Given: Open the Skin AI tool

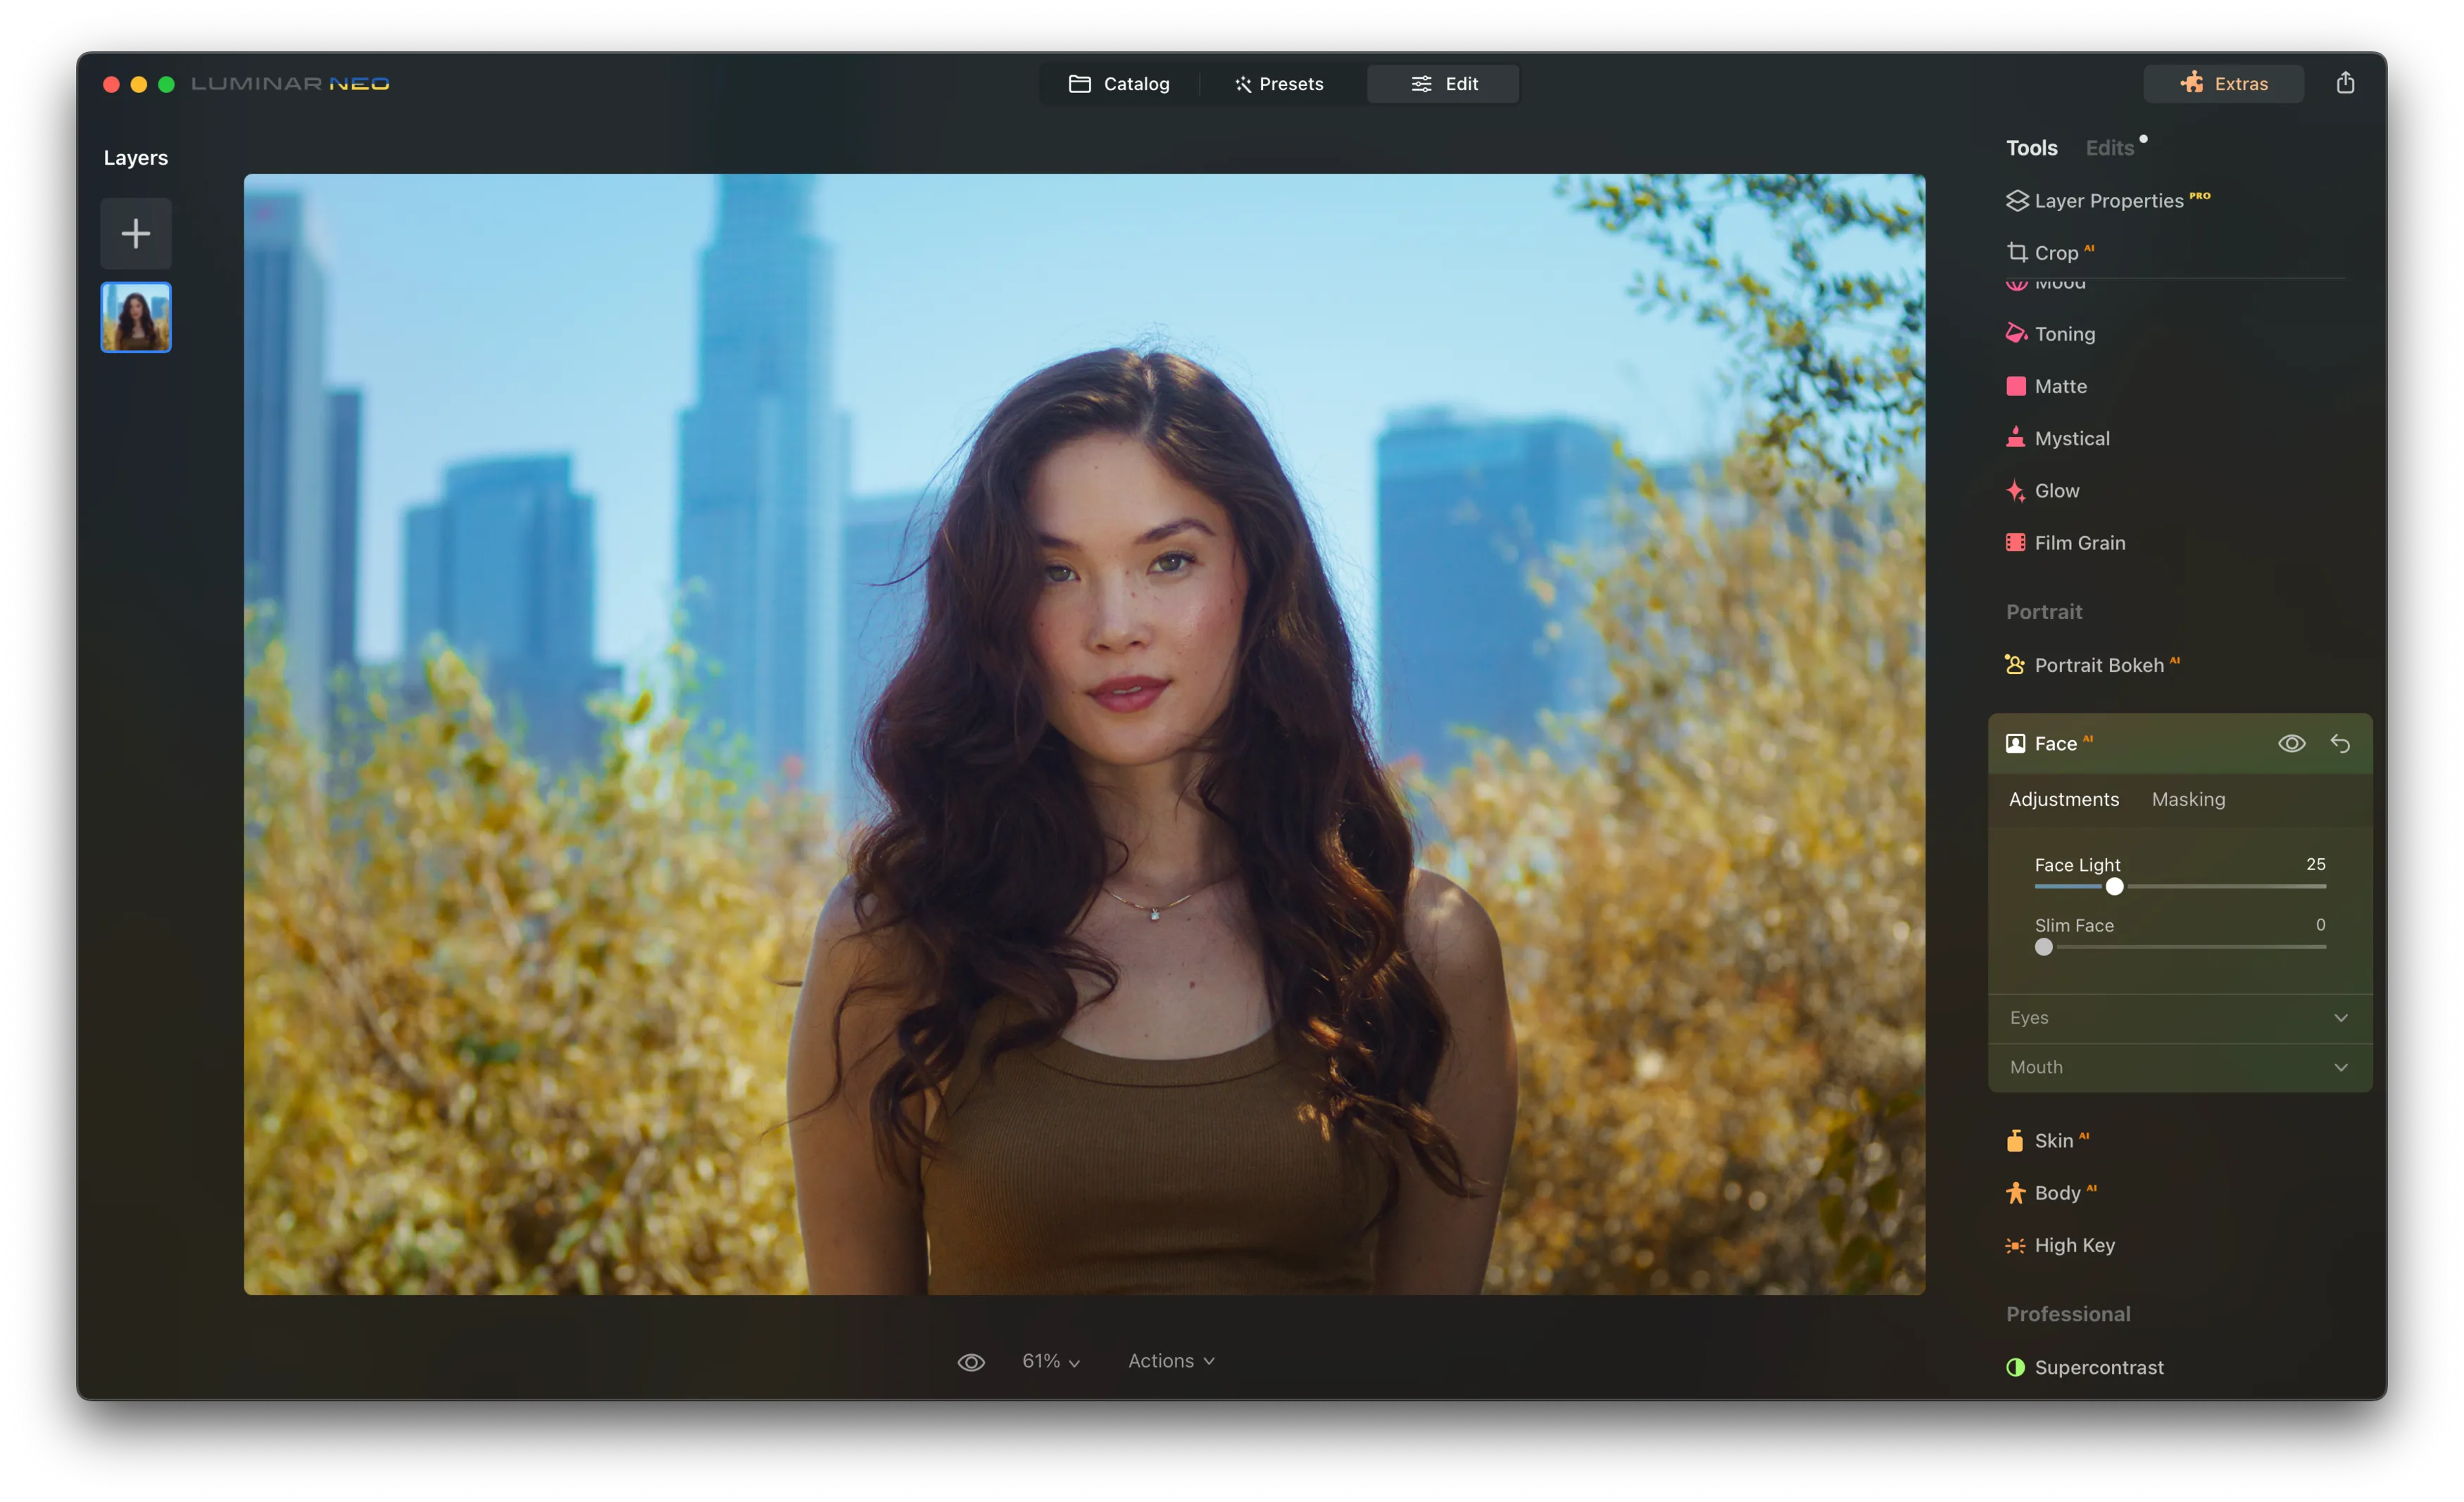Looking at the screenshot, I should tap(2055, 1139).
